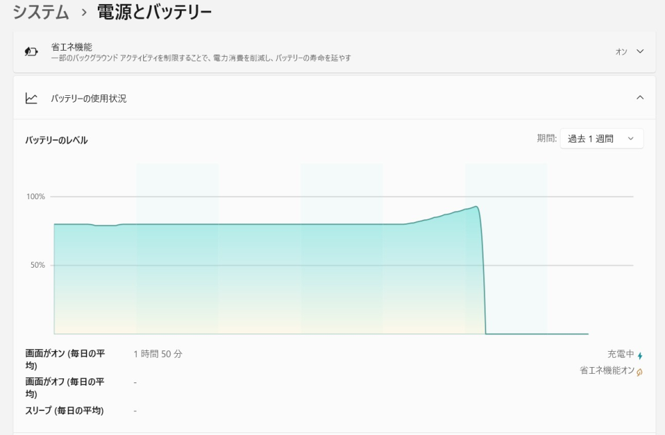Select the システム breadcrumb link
The width and height of the screenshot is (665, 435).
pos(40,12)
